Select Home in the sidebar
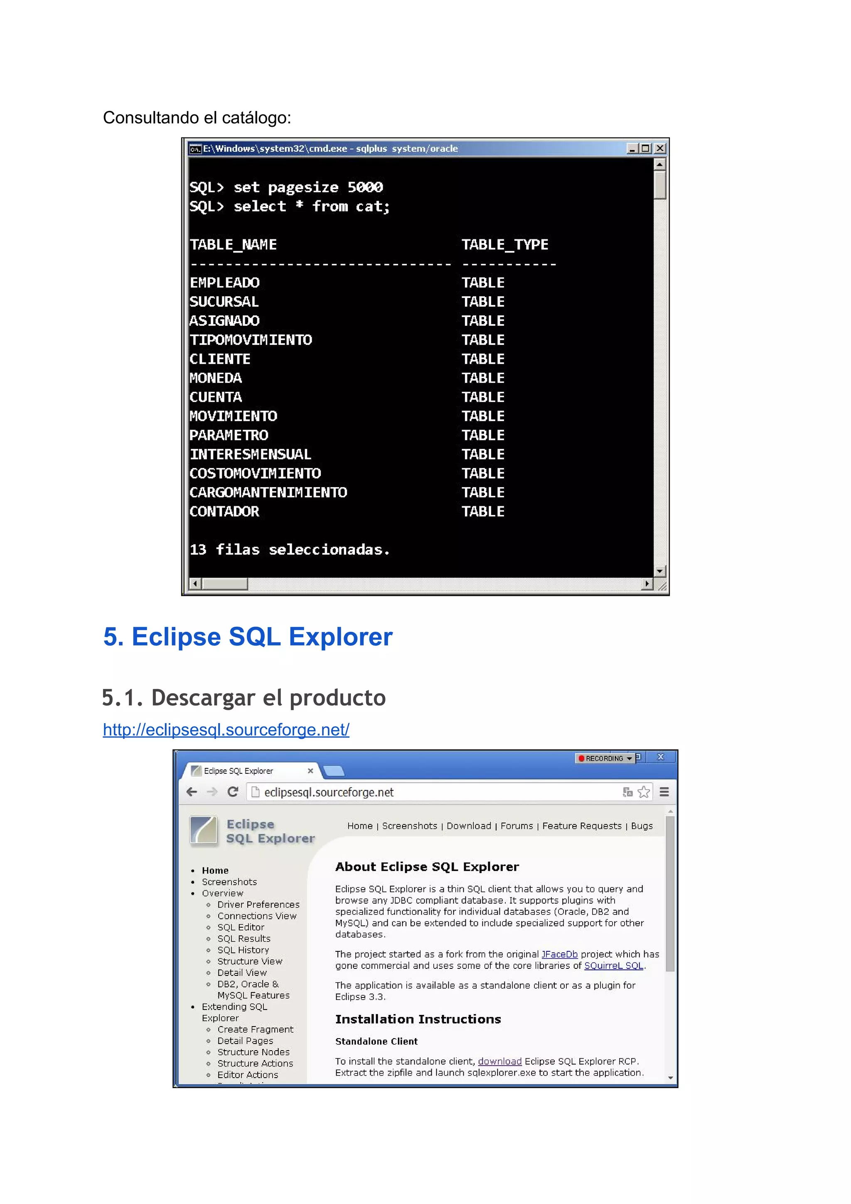851x1204 pixels. pyautogui.click(x=215, y=871)
